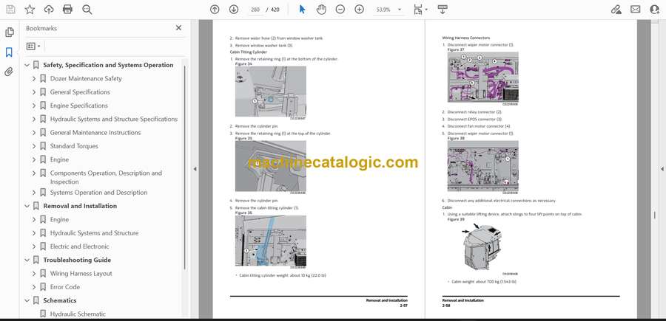Go to previous page arrow
Image resolution: width=666 pixels, height=321 pixels.
click(215, 10)
